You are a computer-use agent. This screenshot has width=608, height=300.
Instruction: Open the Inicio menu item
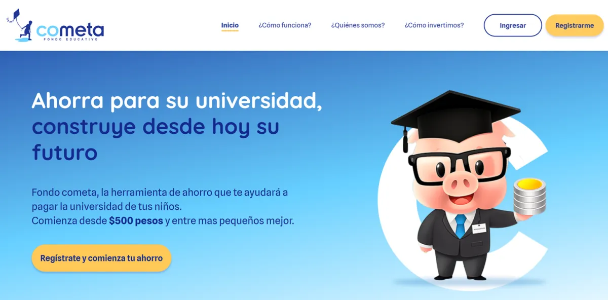click(230, 25)
